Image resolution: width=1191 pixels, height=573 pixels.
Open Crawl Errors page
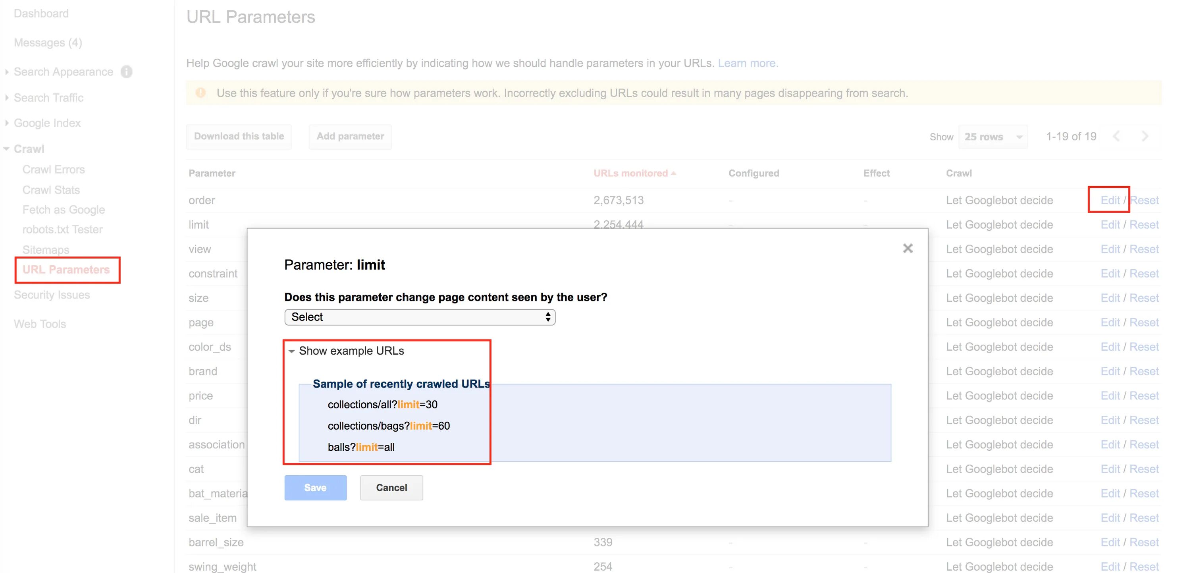coord(54,169)
